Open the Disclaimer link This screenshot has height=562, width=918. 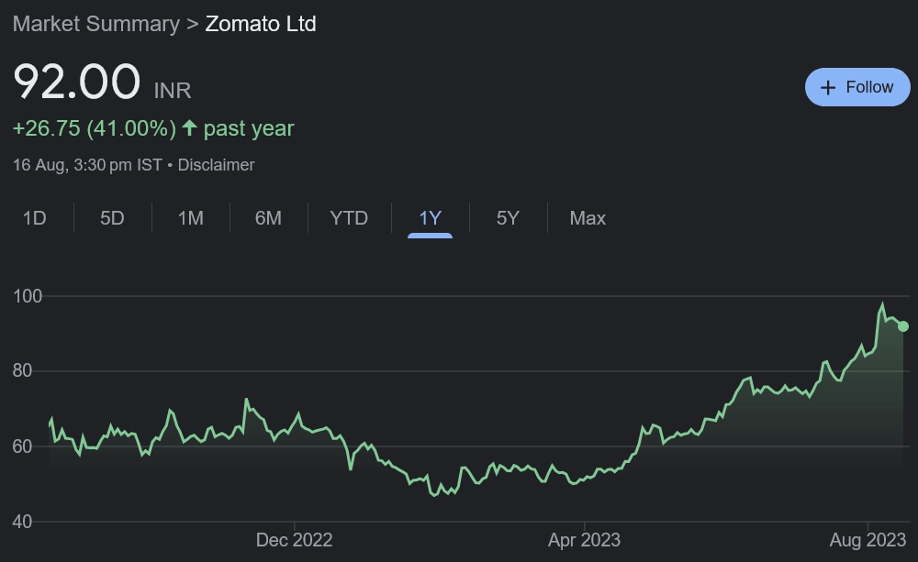pyautogui.click(x=216, y=165)
